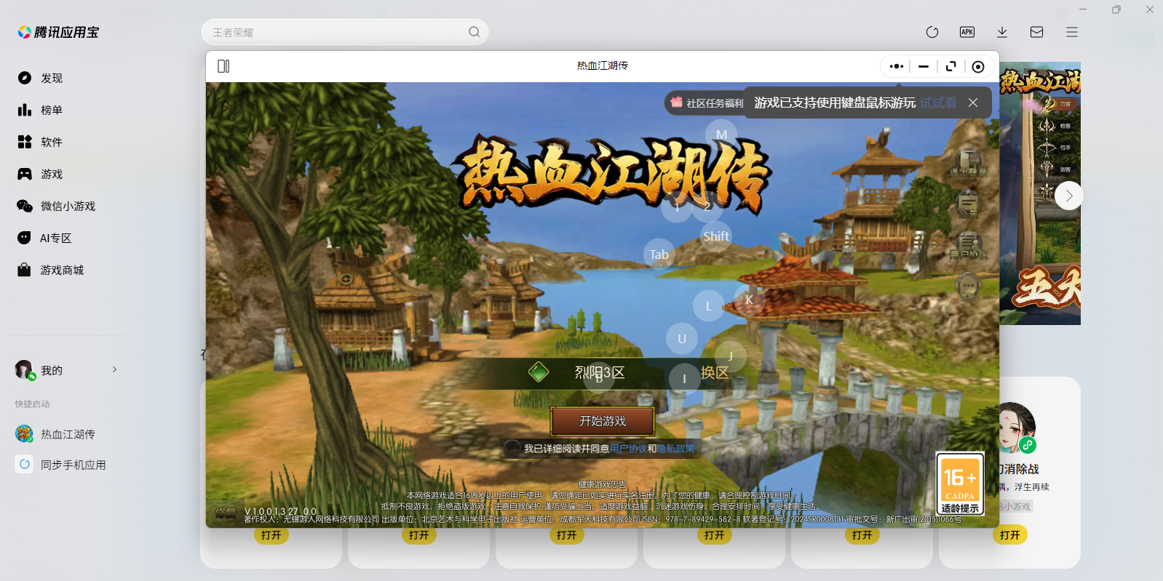Toggle fullscreen for the game window
Viewport: 1163px width, 581px height.
click(950, 67)
